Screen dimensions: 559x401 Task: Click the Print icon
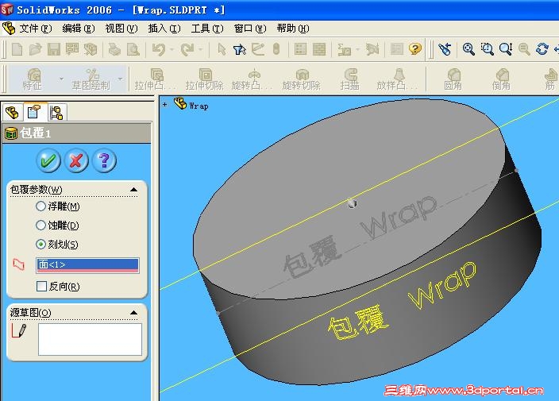pyautogui.click(x=114, y=49)
